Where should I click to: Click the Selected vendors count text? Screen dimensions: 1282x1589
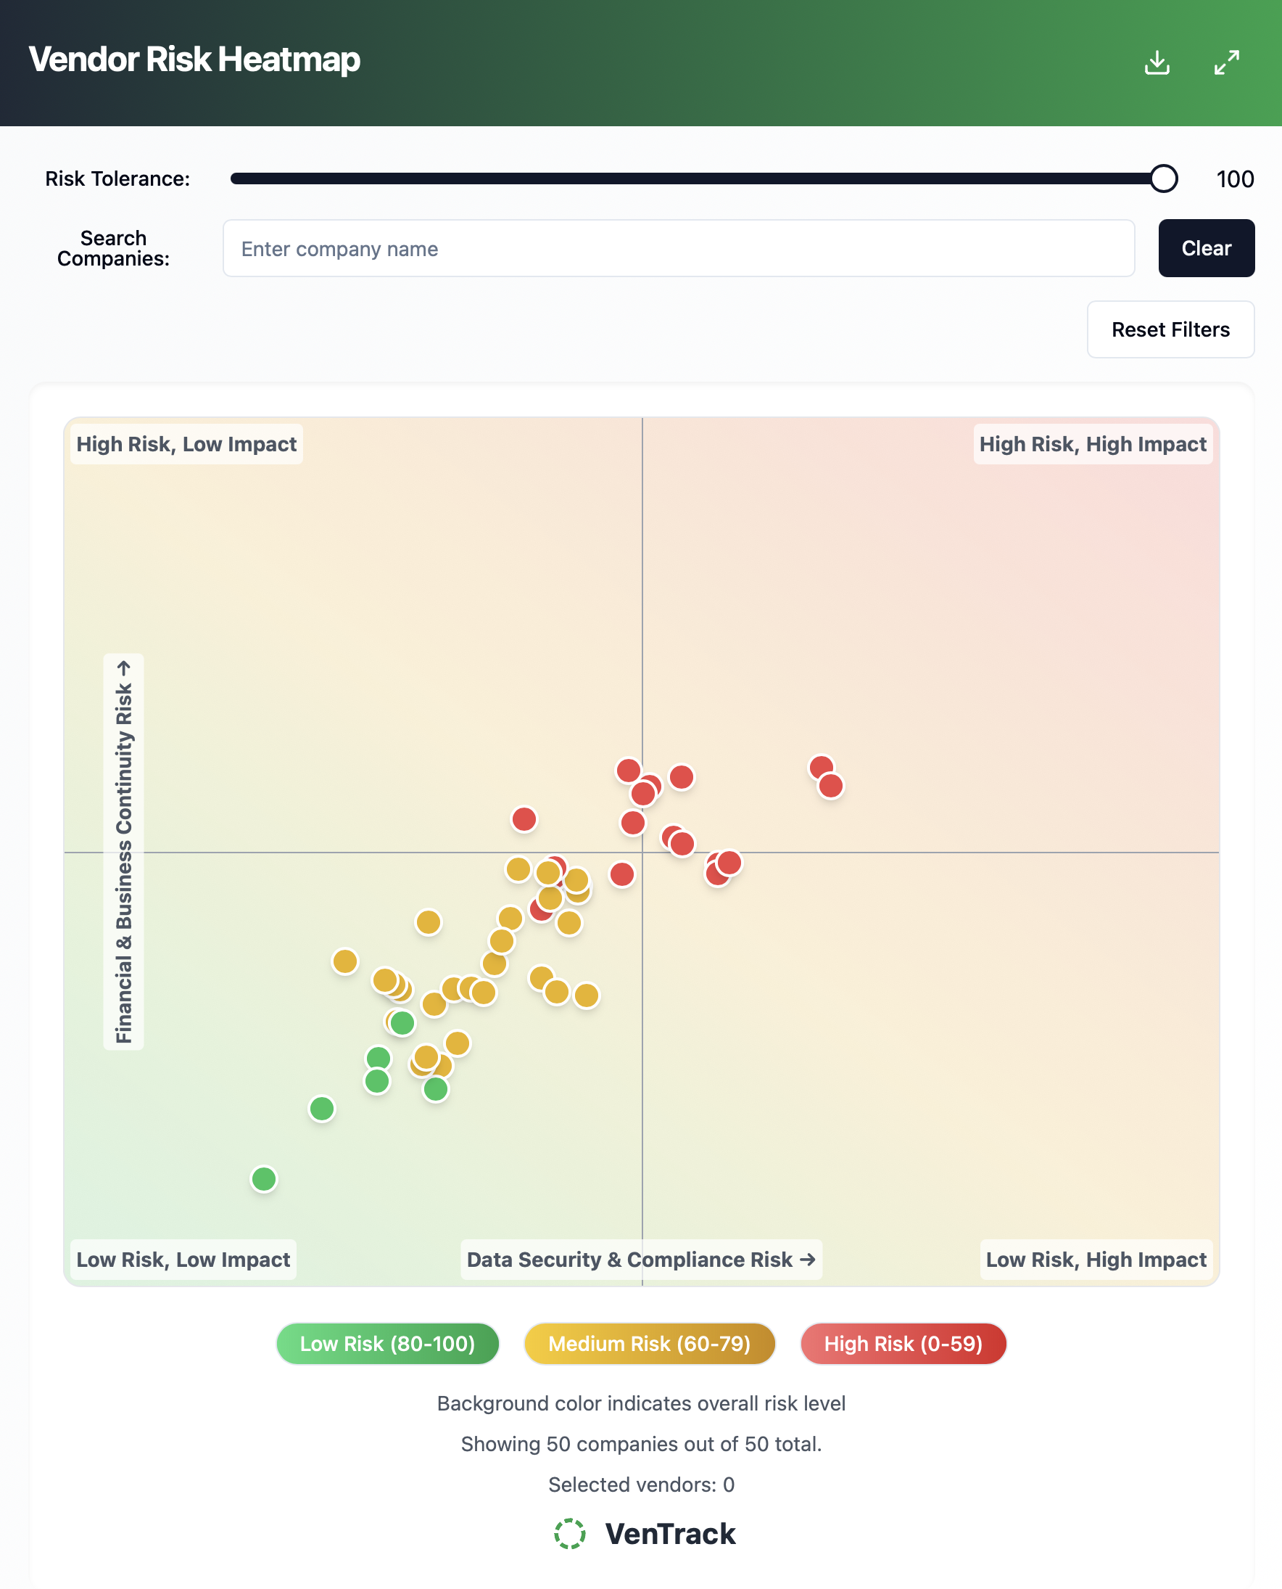click(641, 1485)
